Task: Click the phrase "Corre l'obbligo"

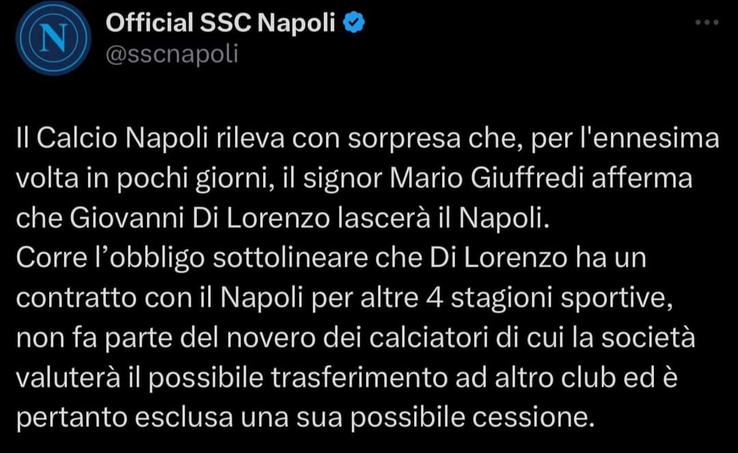Action: point(111,258)
